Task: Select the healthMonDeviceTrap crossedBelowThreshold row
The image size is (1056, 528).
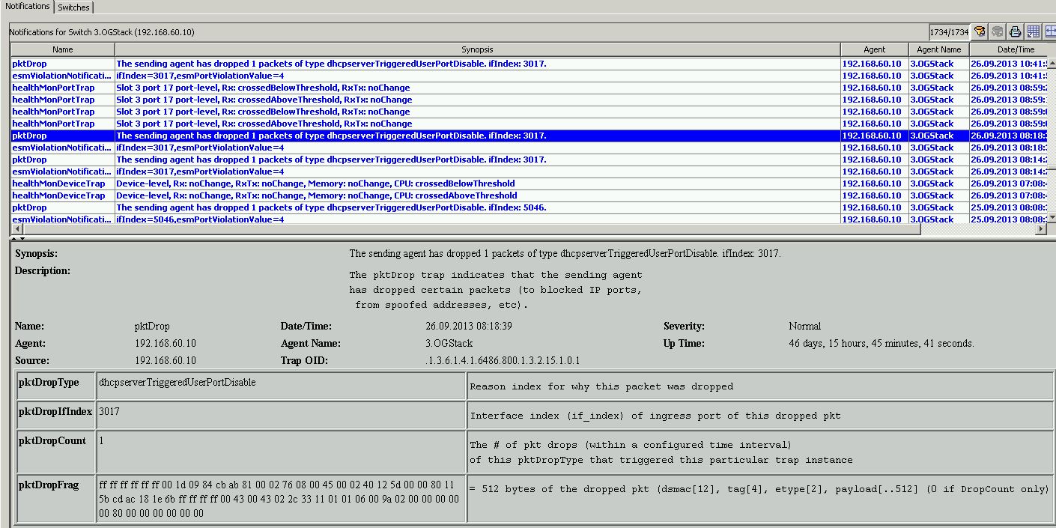Action: tap(315, 183)
